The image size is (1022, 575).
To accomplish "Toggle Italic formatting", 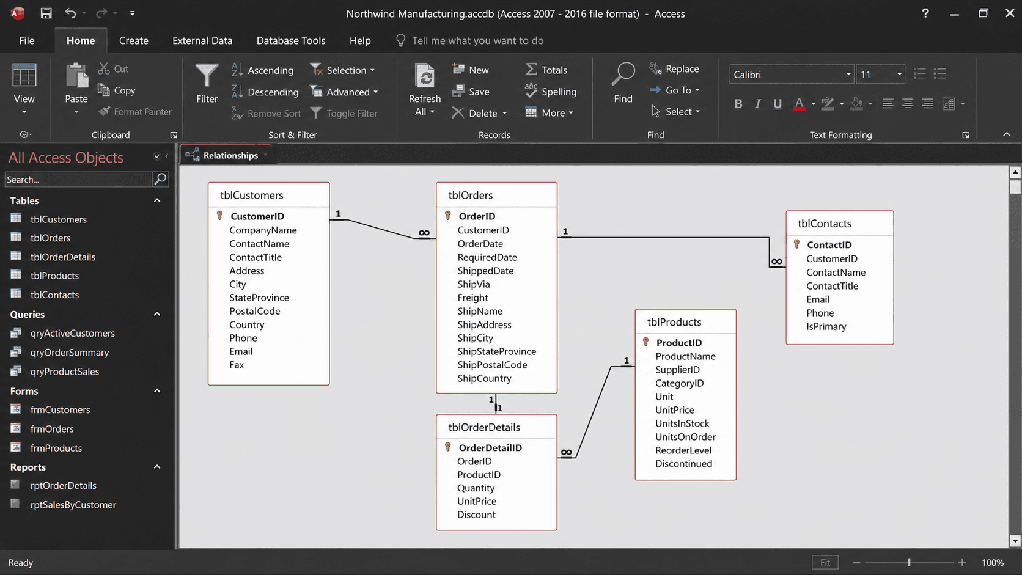I will point(758,104).
